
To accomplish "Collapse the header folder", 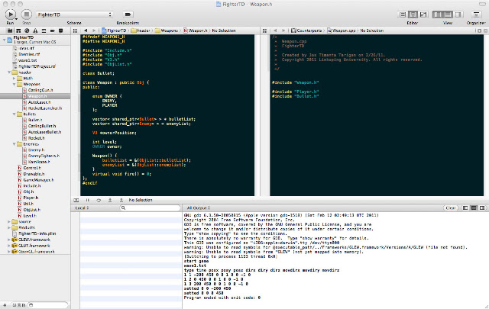I will pos(9,72).
